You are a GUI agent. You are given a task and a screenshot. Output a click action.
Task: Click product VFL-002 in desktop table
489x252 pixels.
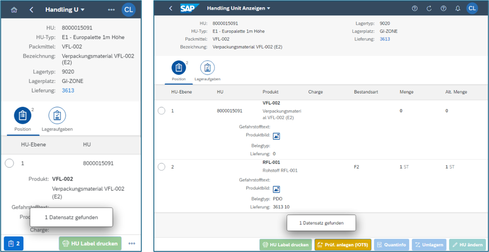271,103
